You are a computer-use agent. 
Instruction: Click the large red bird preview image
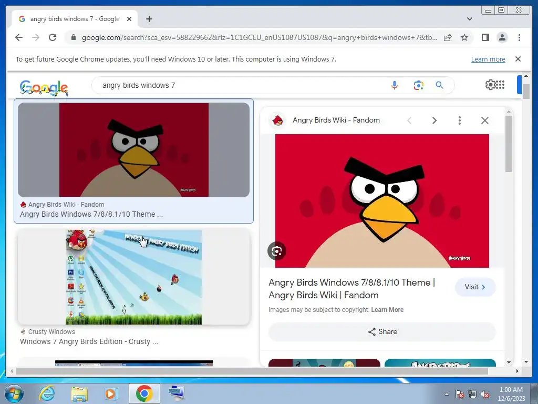pyautogui.click(x=382, y=201)
